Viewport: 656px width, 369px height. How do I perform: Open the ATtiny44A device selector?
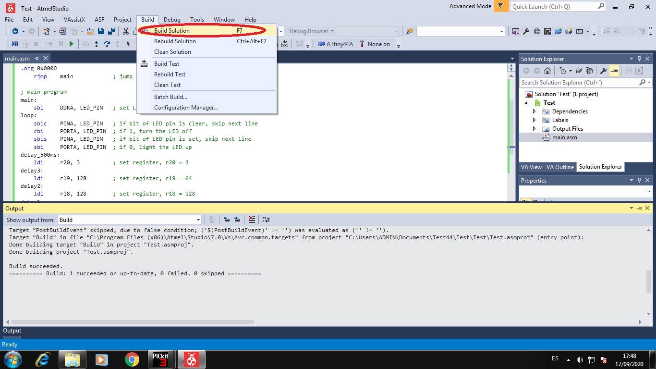point(335,44)
